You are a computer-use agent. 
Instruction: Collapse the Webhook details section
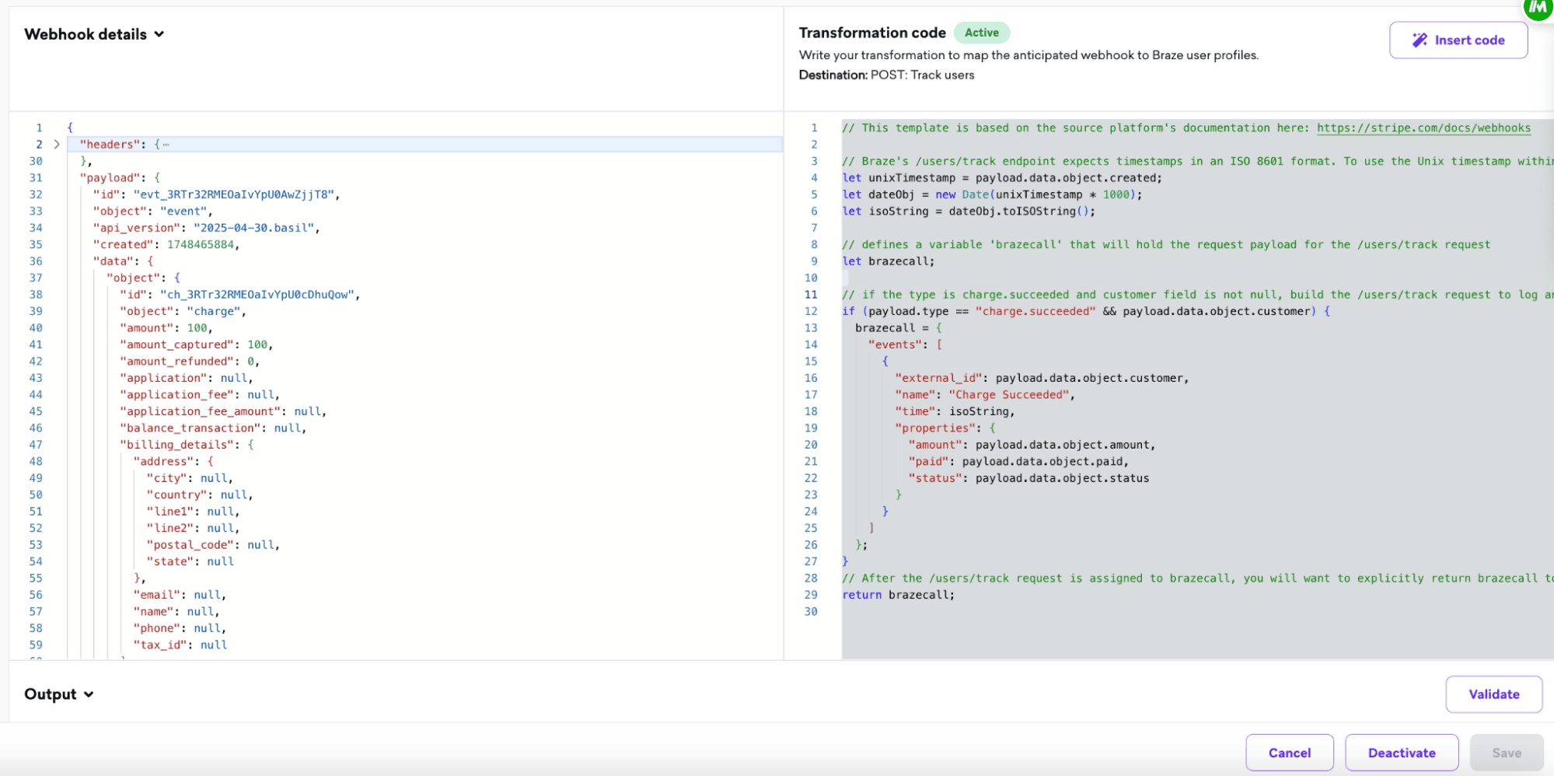click(159, 34)
